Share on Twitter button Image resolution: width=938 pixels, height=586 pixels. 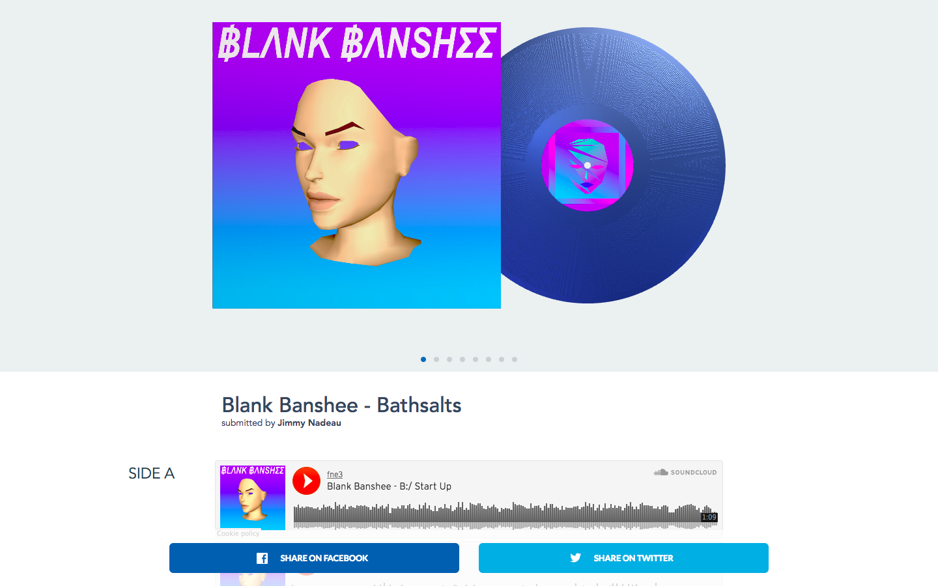(623, 558)
